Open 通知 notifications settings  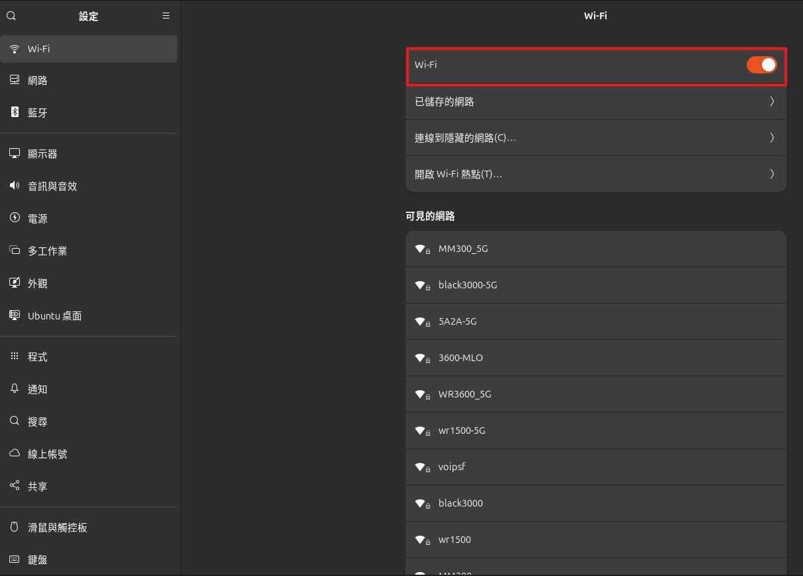[x=89, y=390]
